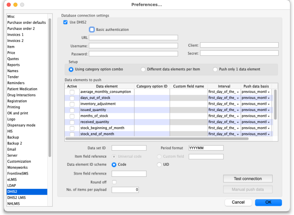
Task: Click the Test connection button
Action: (248, 179)
